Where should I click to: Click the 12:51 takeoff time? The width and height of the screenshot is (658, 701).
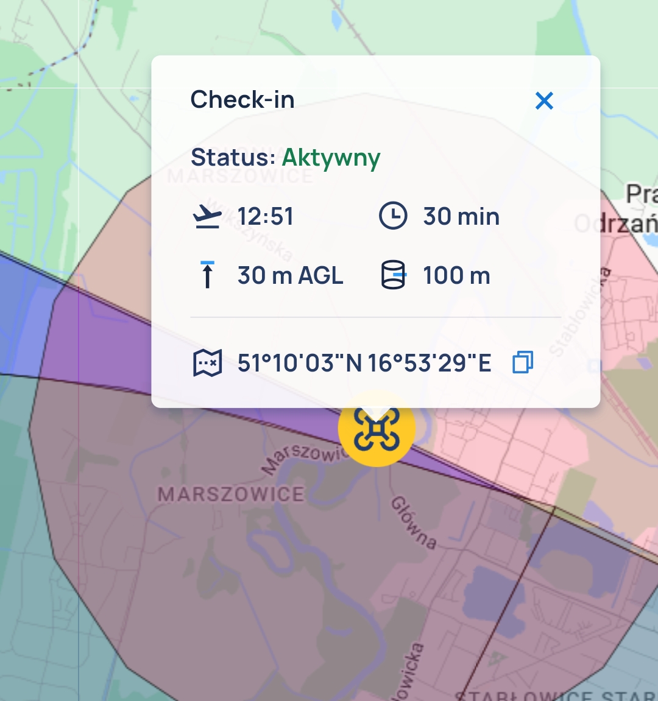(x=265, y=217)
